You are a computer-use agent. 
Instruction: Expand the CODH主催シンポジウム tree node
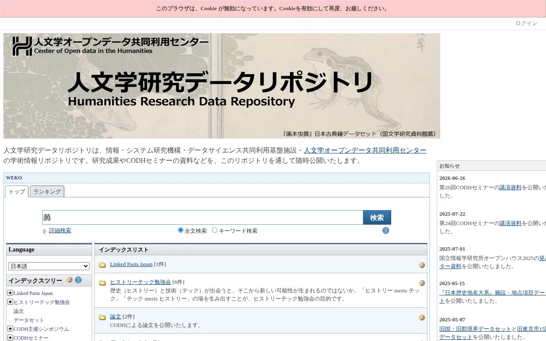pos(10,329)
